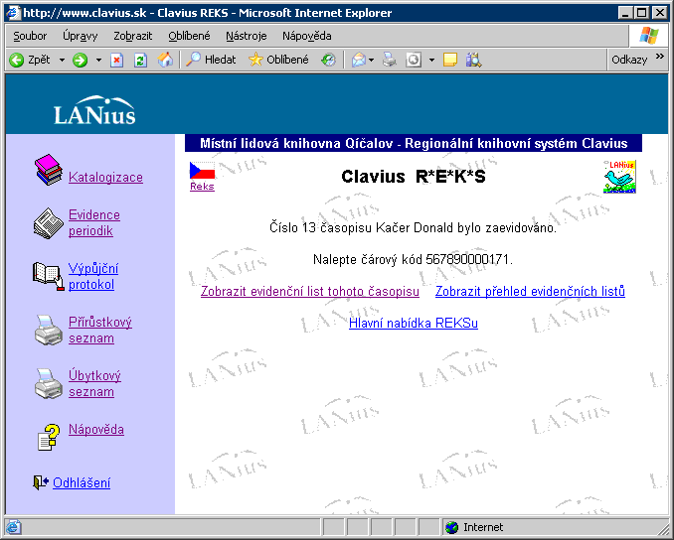The width and height of the screenshot is (674, 540).
Task: Click the Internet zone globe in status bar
Action: (x=451, y=527)
